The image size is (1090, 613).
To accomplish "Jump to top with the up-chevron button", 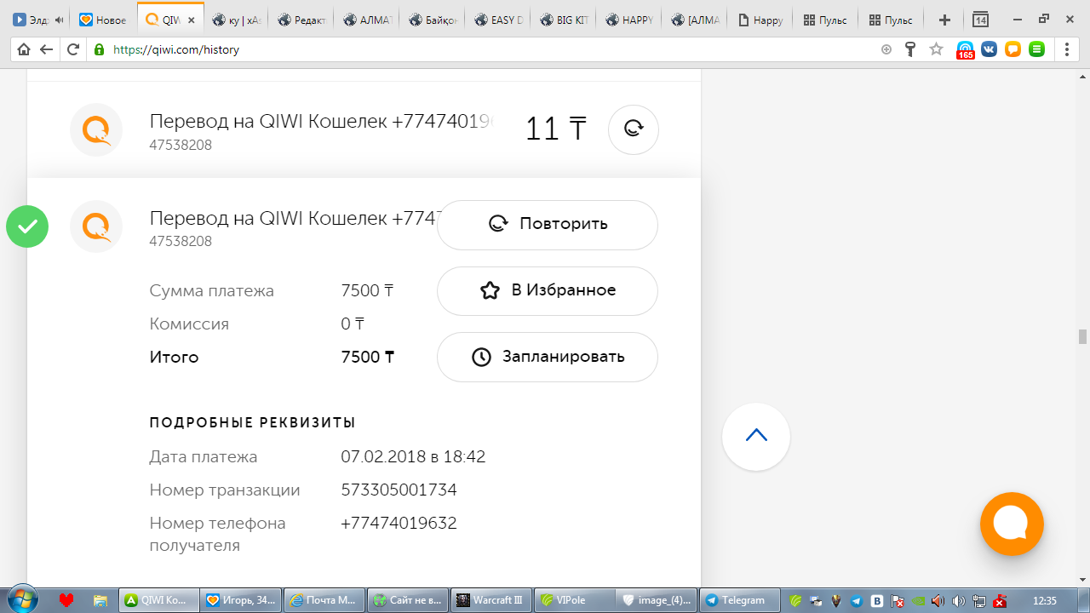I will [x=756, y=436].
